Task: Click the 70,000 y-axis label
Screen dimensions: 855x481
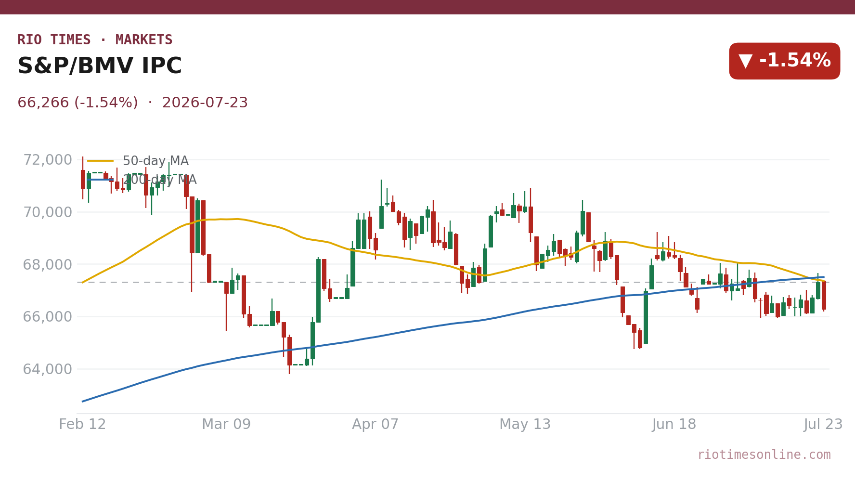Action: click(48, 212)
